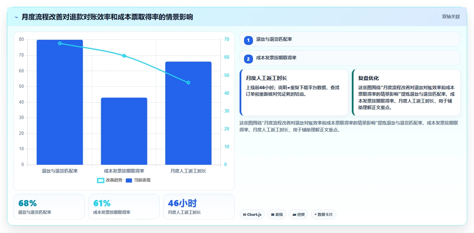
Task: Toggle the 当前表现 legend item
Action: click(138, 180)
